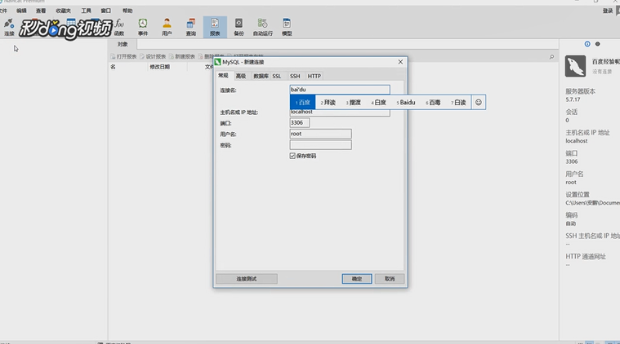This screenshot has width=620, height=344.
Task: Click the Navicat icon in dialog title bar
Action: [217, 62]
